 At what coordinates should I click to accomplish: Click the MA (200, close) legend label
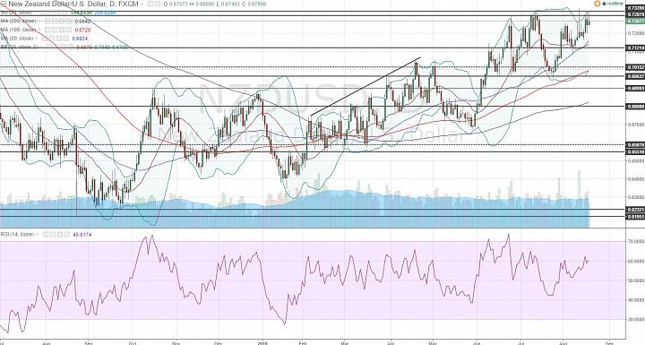tap(18, 21)
